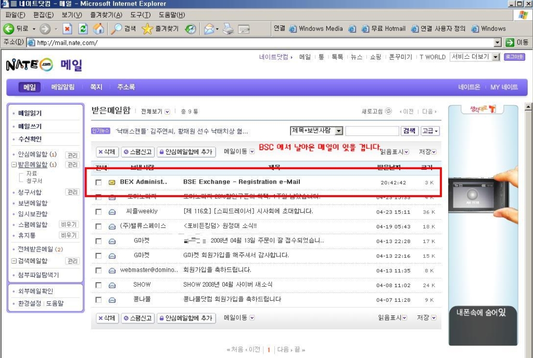Click envelope icon of (주)밸류스페이스 mail

(x=112, y=226)
